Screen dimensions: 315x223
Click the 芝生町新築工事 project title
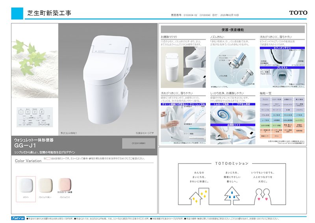click(x=49, y=13)
